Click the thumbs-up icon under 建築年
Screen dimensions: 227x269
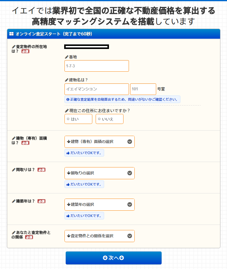click(x=68, y=216)
